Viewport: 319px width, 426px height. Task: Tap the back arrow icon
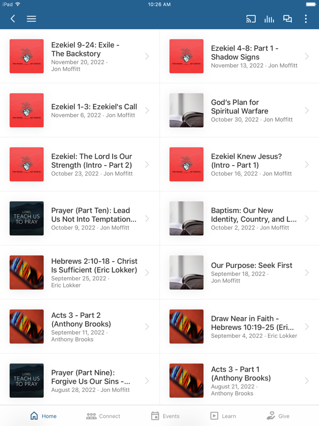13,19
